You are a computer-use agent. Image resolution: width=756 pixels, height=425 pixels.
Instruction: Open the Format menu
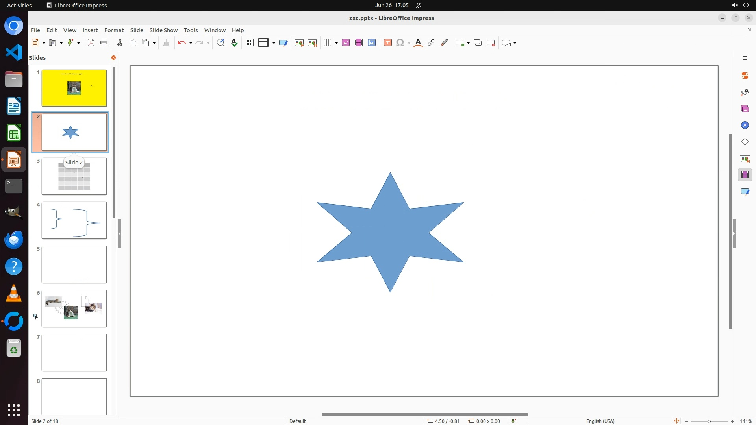point(114,30)
